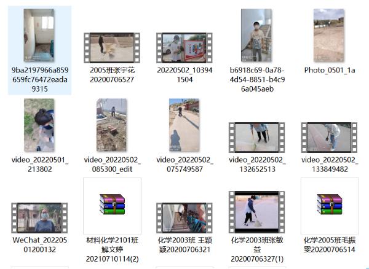Select 化学2003班张敏益 video thumbnail
The width and height of the screenshot is (369, 269).
pos(256,211)
